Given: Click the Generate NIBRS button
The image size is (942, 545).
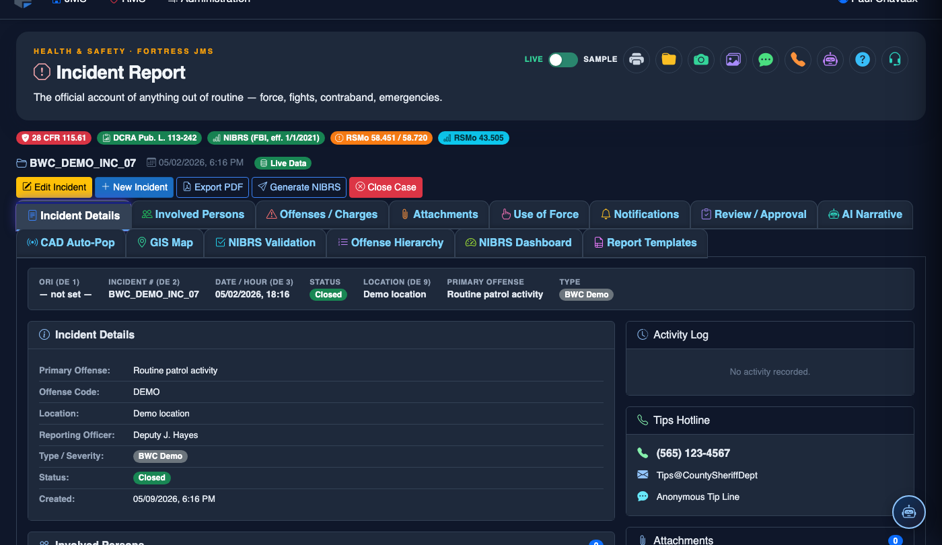Looking at the screenshot, I should click(299, 187).
